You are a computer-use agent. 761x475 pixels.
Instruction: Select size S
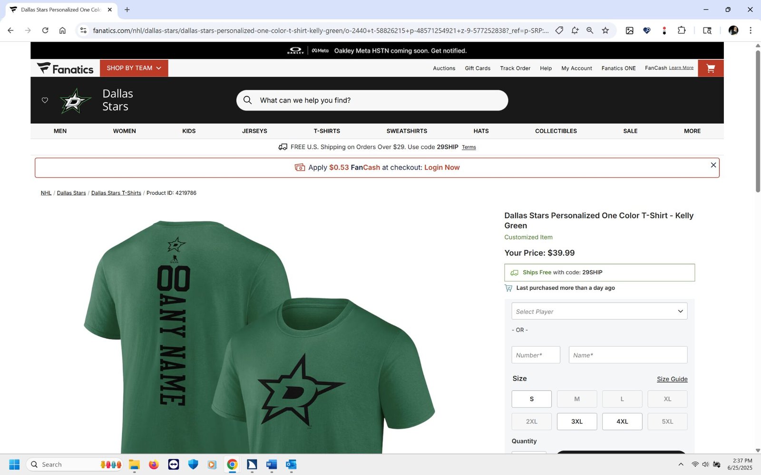[x=532, y=399]
